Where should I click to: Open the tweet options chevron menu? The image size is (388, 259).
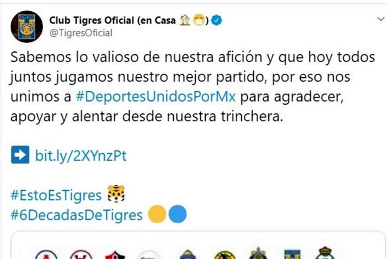[381, 19]
